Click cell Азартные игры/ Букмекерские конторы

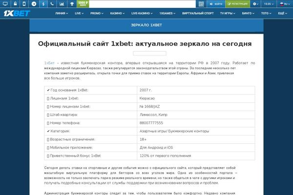196,131
